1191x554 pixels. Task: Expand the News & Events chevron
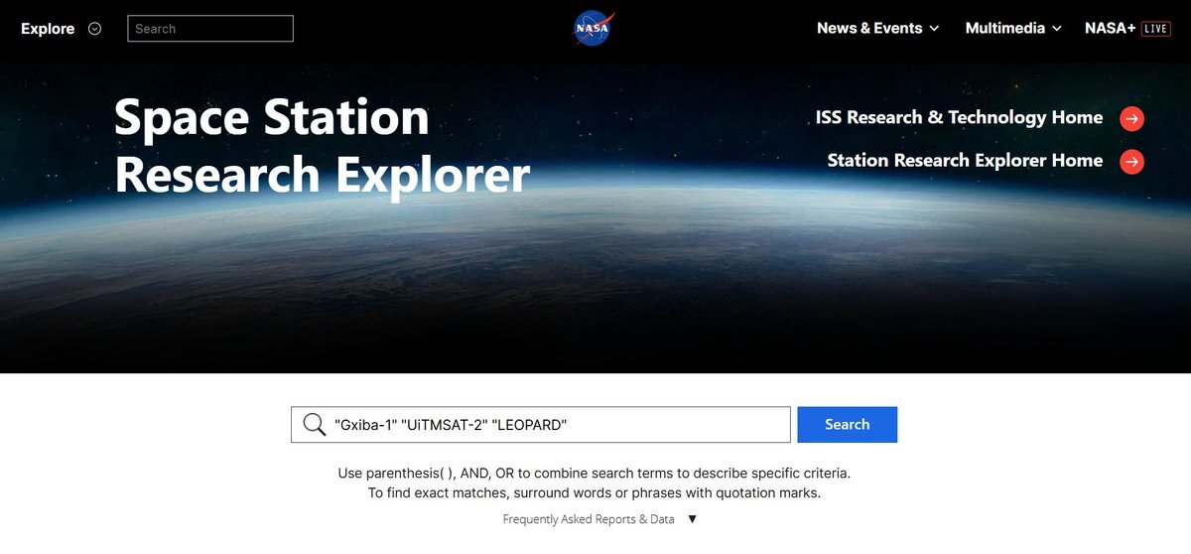(934, 29)
